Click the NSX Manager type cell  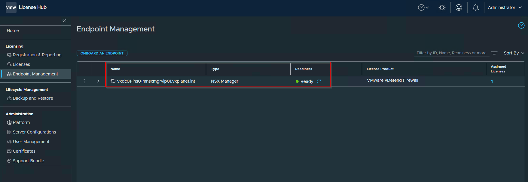coord(224,81)
